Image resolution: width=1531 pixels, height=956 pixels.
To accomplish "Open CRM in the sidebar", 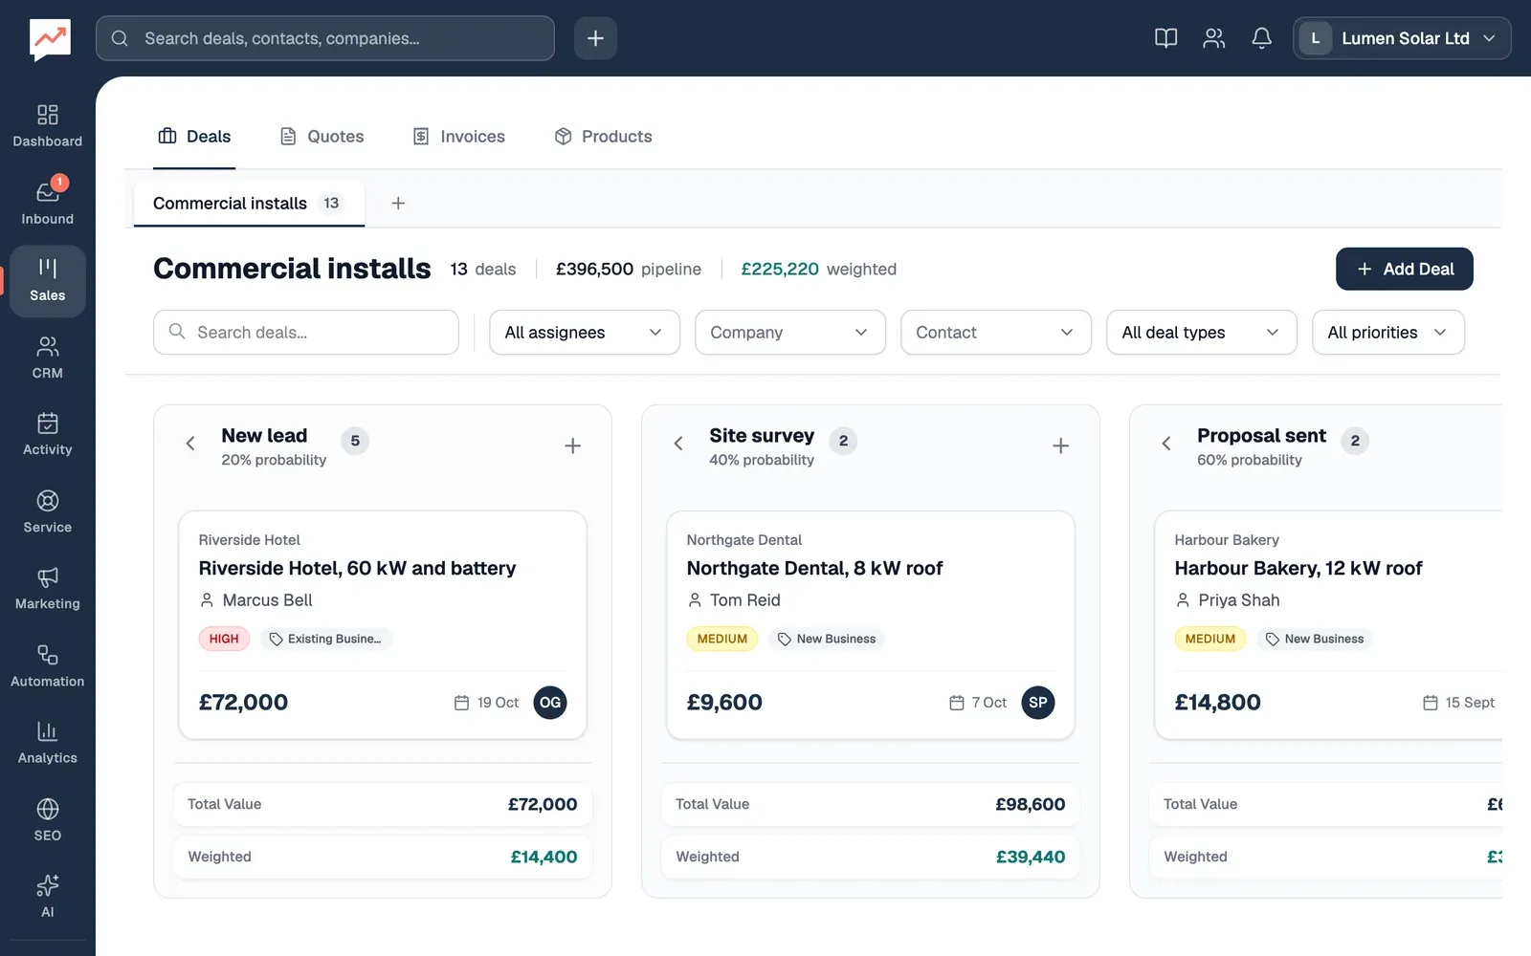I will [x=48, y=358].
